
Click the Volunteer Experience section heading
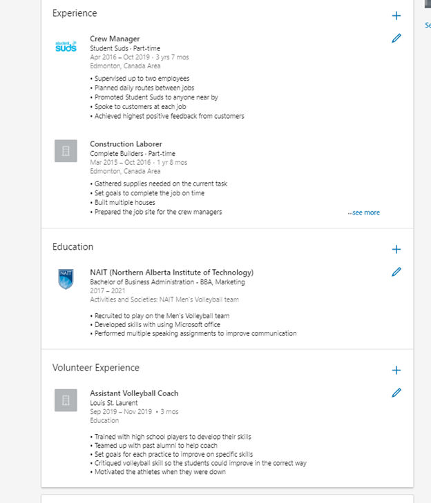95,368
